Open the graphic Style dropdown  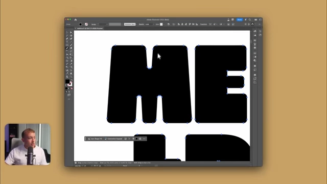click(163, 24)
